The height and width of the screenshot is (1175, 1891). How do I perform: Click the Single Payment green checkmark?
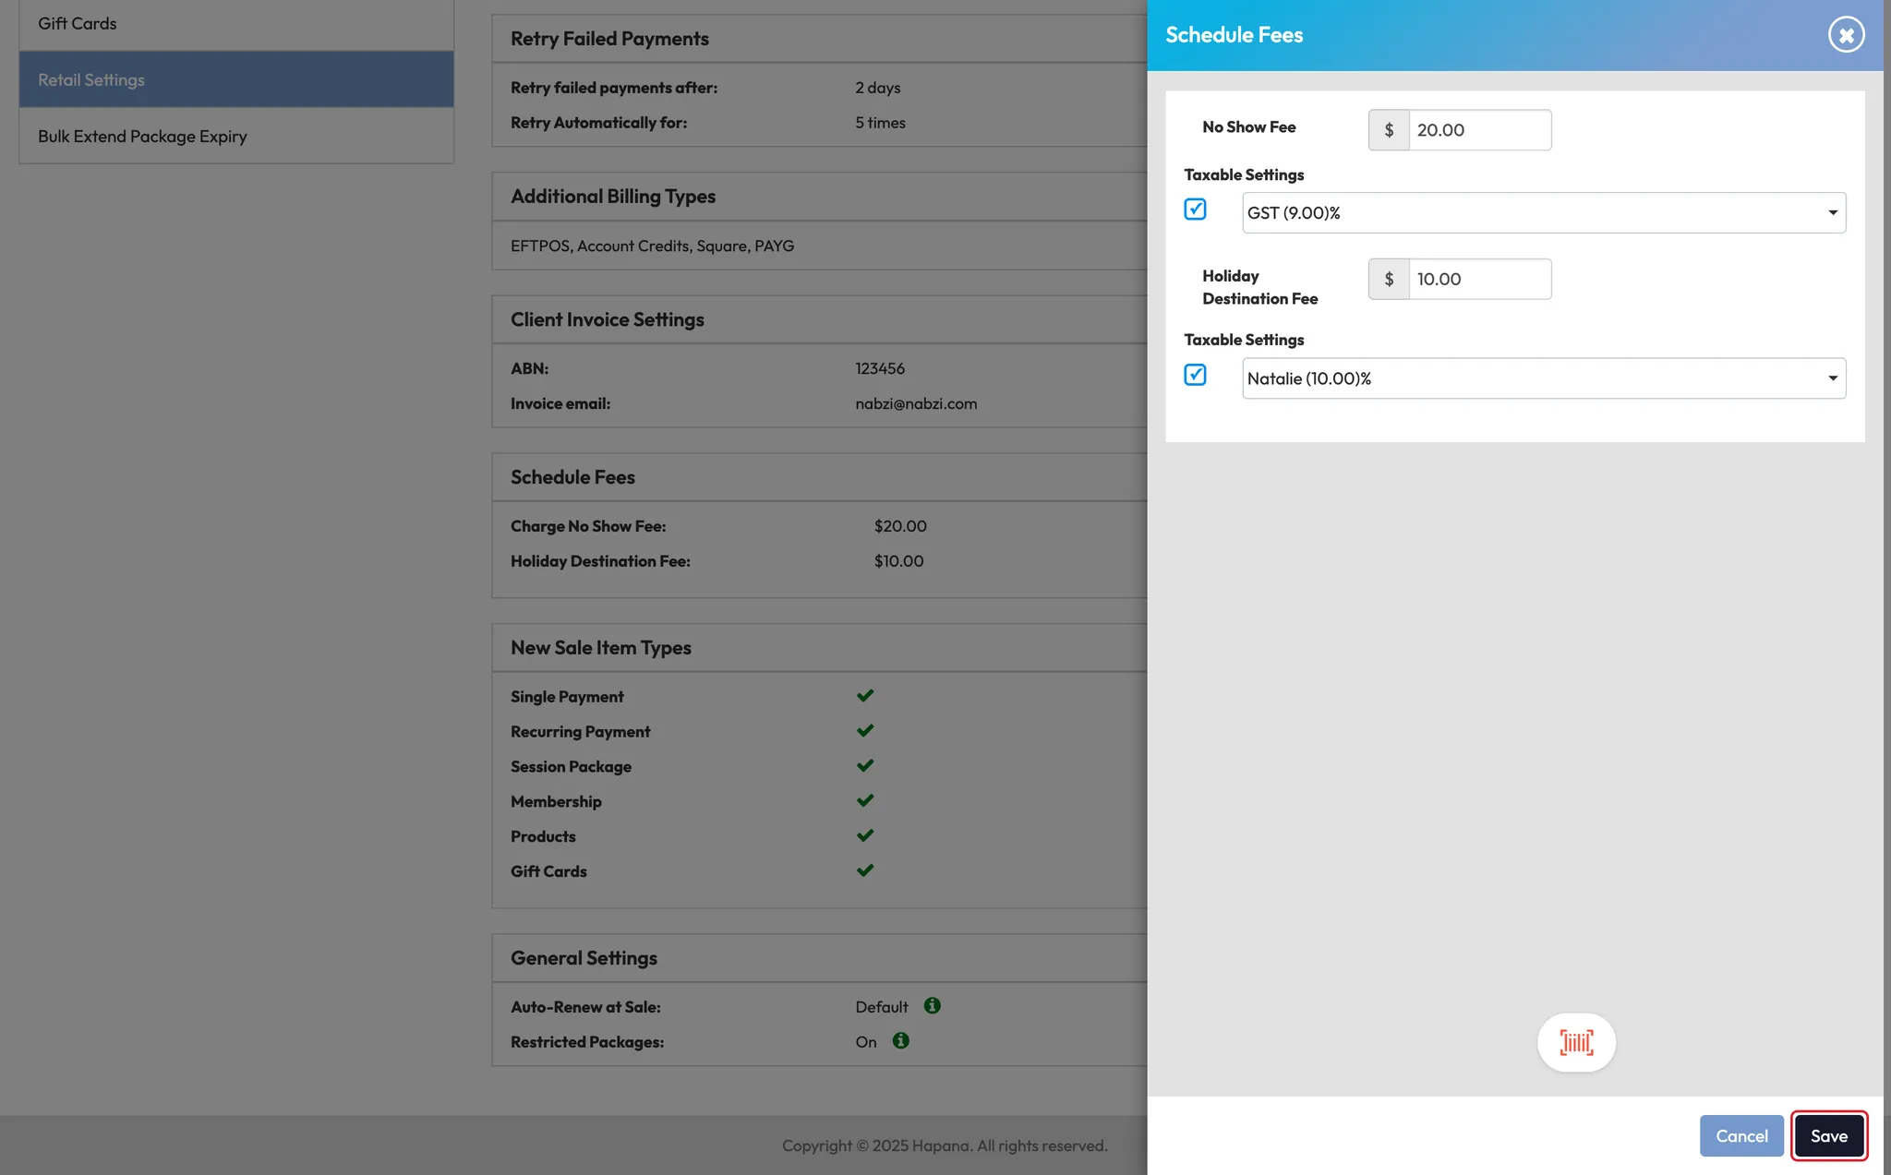tap(865, 696)
